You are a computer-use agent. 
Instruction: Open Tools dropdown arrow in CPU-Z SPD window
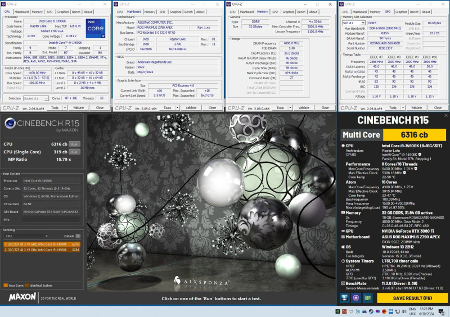point(403,107)
